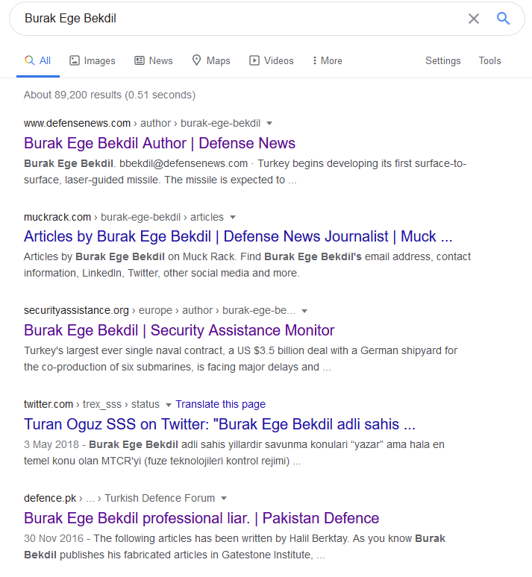Screen dimensions: 532x577
Task: Go to the Videos results tab
Action: [271, 61]
